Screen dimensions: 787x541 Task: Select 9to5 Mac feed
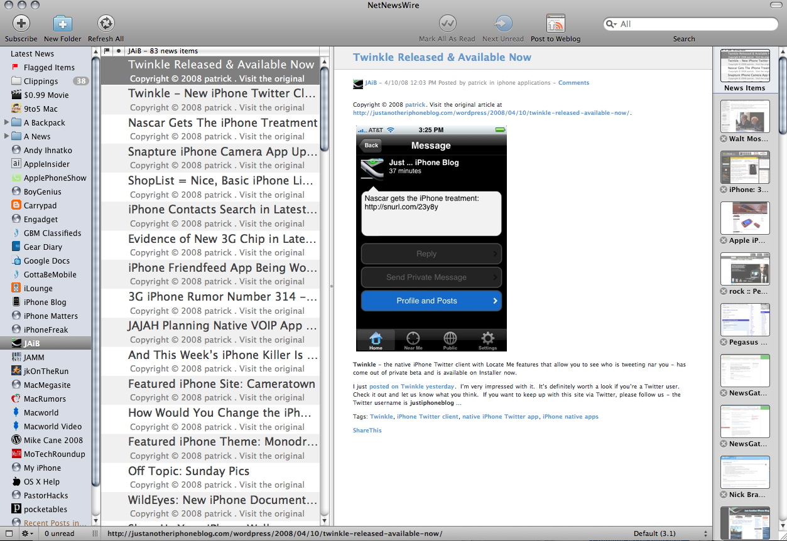coord(41,109)
